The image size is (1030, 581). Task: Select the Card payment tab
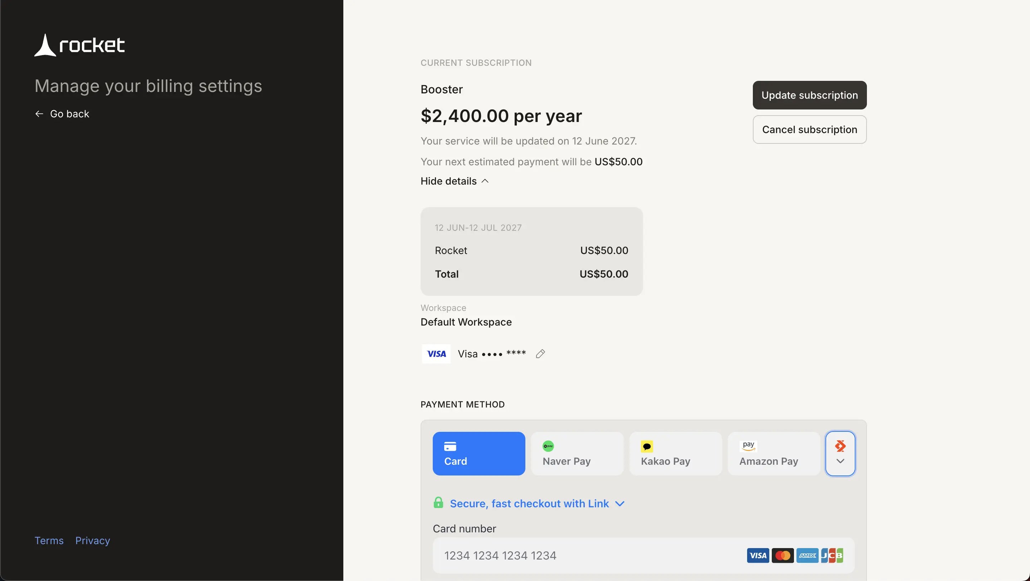point(479,453)
